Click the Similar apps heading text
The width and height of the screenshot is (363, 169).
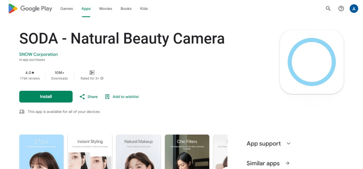pyautogui.click(x=263, y=163)
